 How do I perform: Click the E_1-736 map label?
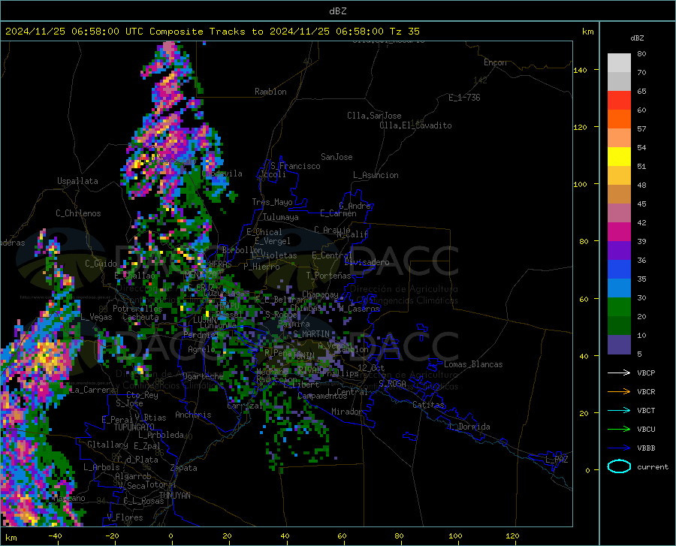(464, 98)
